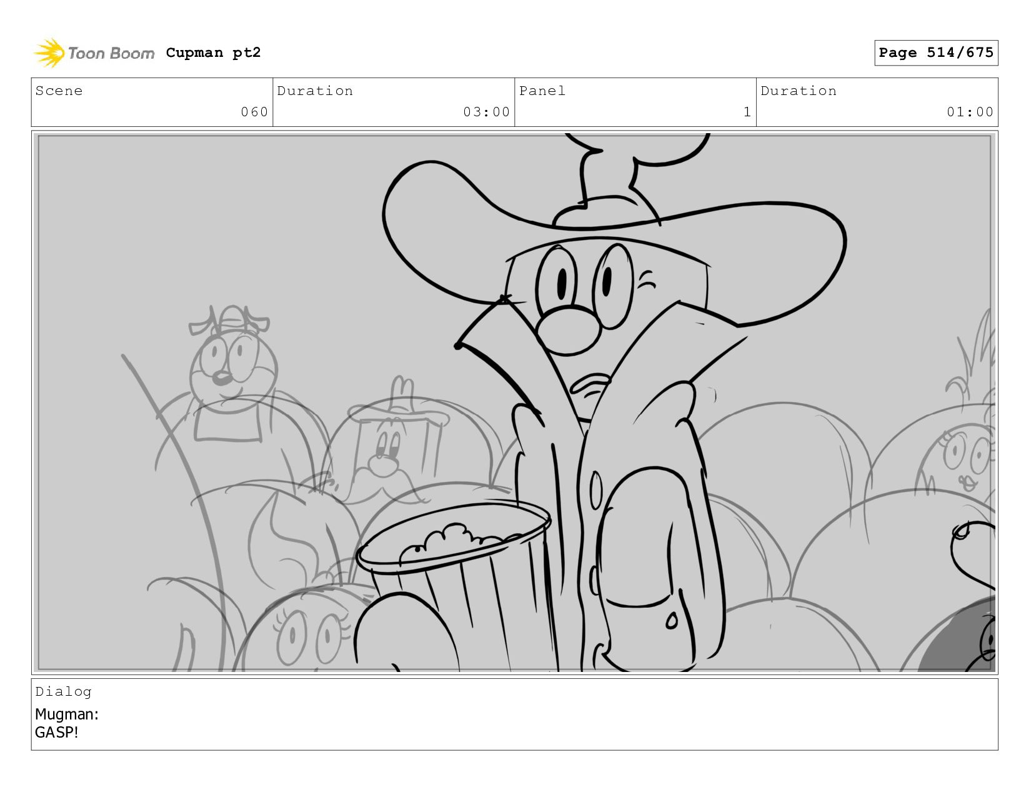Select the scene duration value "03:00"
This screenshot has height=797, width=1031.
click(x=487, y=112)
